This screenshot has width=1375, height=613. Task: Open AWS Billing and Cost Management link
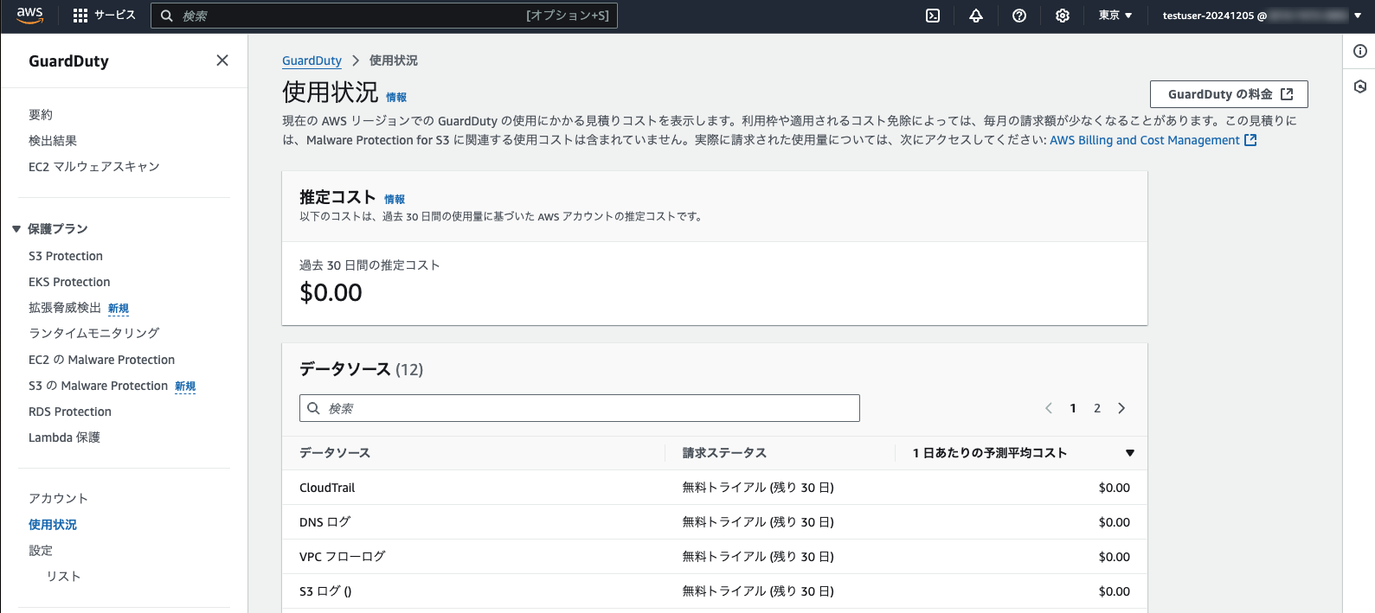1145,140
